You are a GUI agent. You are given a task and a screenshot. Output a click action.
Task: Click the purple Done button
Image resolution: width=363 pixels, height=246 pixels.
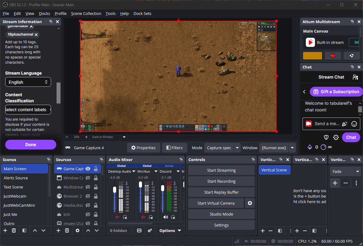[31, 144]
